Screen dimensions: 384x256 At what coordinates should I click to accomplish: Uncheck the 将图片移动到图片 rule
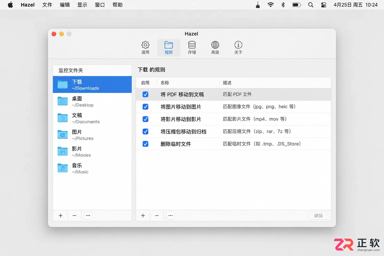click(145, 107)
